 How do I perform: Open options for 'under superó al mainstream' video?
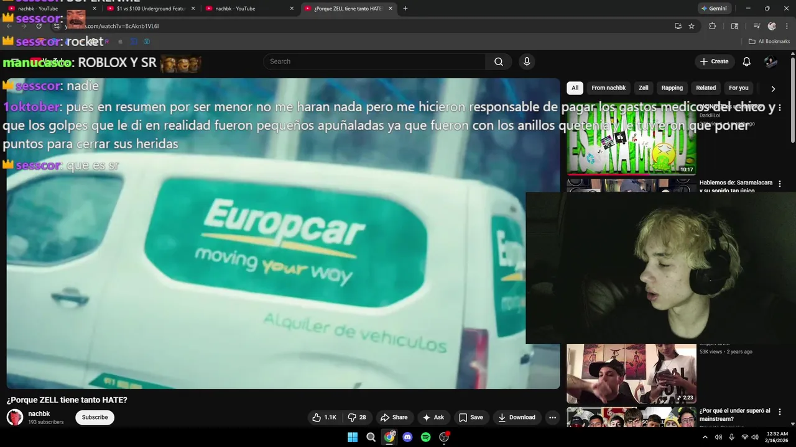(780, 412)
